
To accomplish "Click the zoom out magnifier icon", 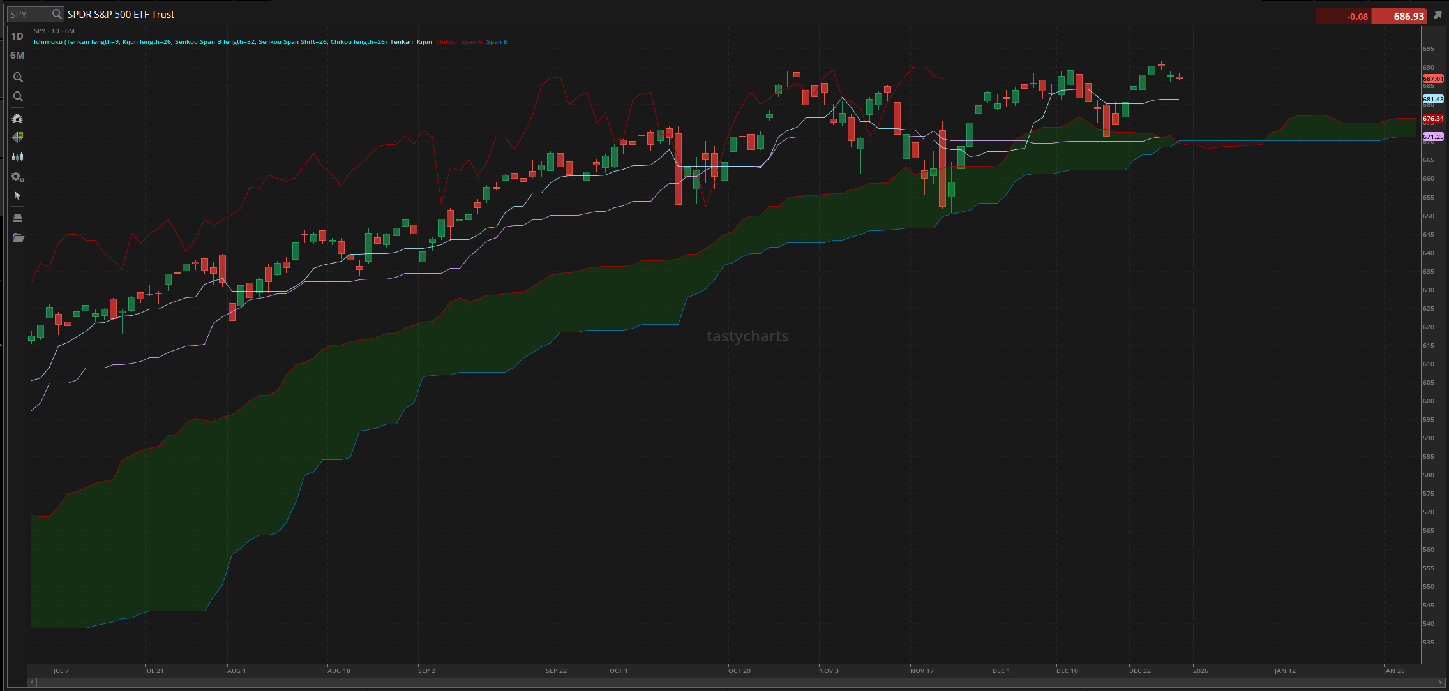I will tap(18, 97).
